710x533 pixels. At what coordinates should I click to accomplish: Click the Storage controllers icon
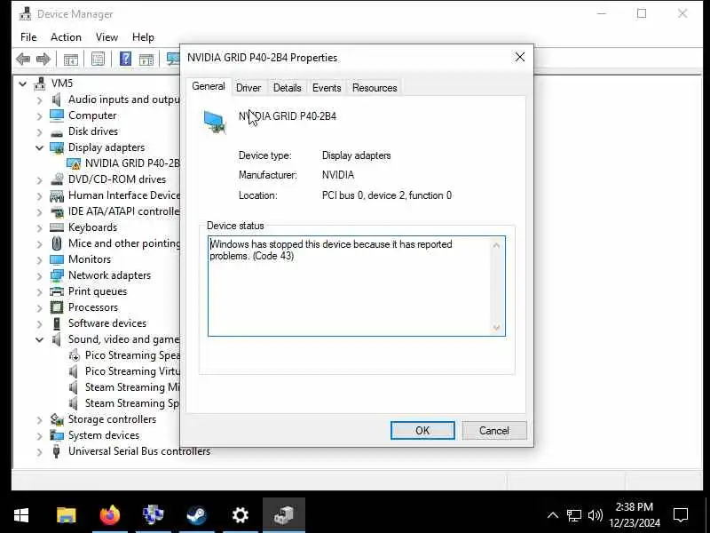[57, 419]
